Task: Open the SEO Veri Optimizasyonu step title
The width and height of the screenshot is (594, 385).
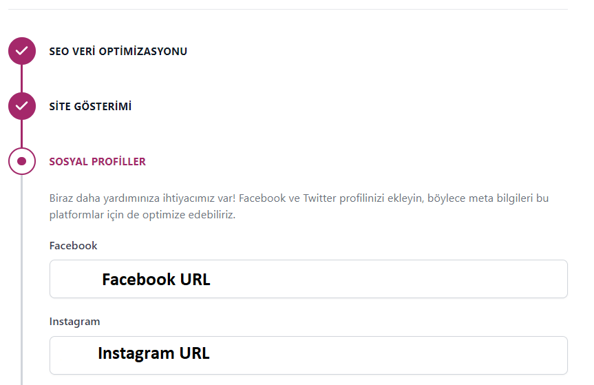Action: coord(118,51)
